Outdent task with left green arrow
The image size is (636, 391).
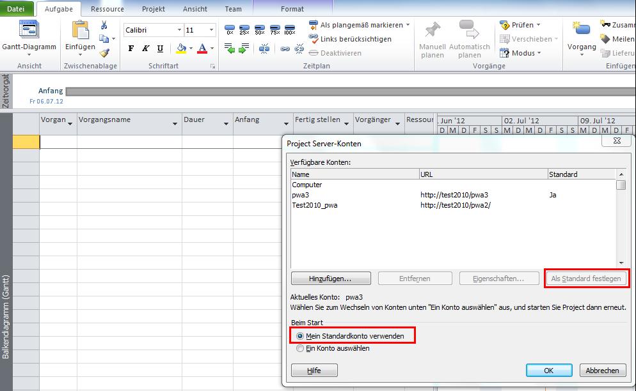[229, 49]
